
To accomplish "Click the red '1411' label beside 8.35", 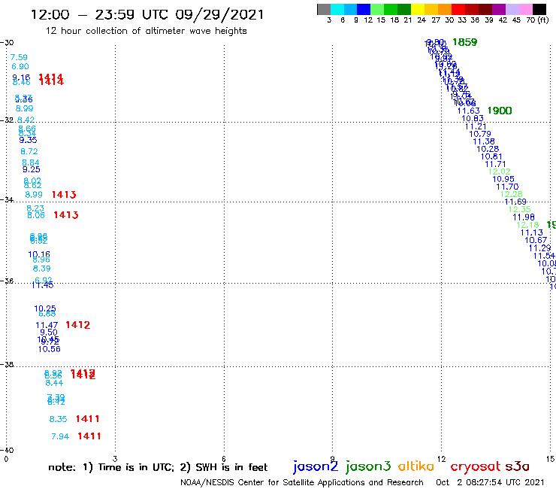I will point(88,419).
